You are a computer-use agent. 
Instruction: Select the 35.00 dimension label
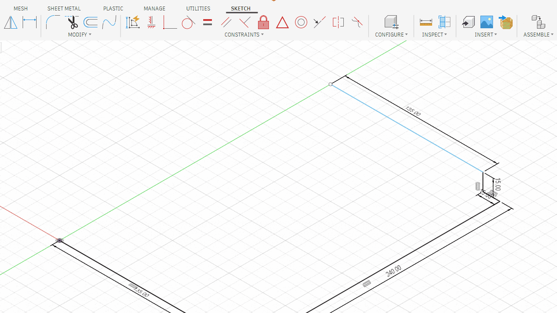pyautogui.click(x=142, y=292)
